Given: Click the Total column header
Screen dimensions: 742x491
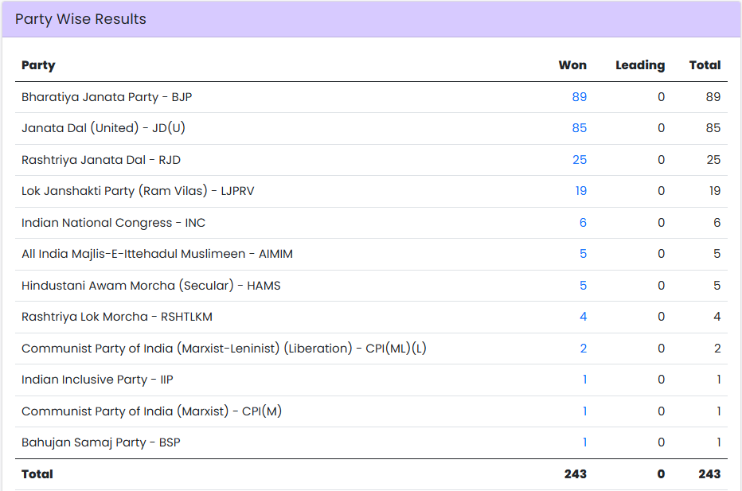Looking at the screenshot, I should (705, 65).
